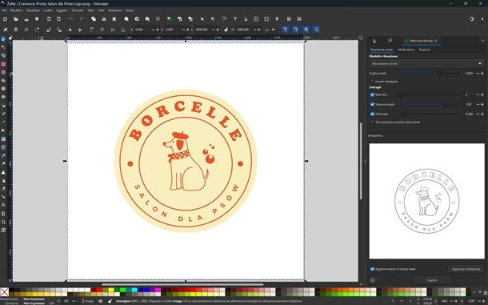Open the Modifica menu
The width and height of the screenshot is (488, 305).
tap(17, 10)
